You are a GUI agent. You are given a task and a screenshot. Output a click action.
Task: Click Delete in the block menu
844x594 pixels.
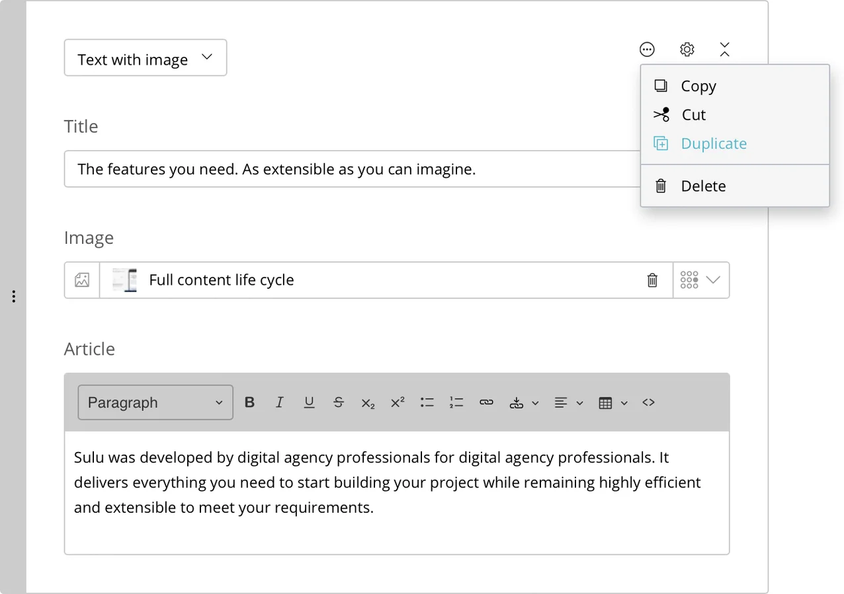point(703,186)
